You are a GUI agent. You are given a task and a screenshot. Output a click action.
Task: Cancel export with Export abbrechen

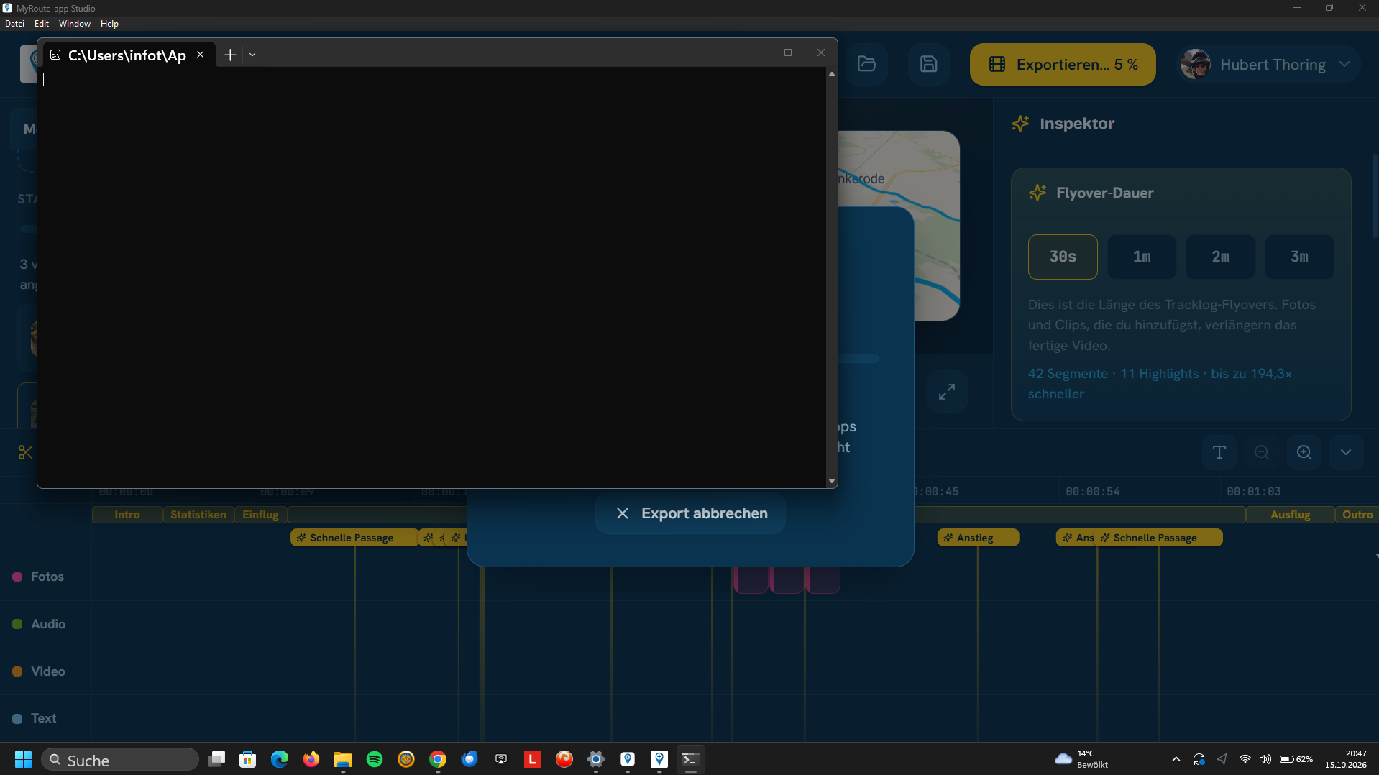click(x=690, y=513)
